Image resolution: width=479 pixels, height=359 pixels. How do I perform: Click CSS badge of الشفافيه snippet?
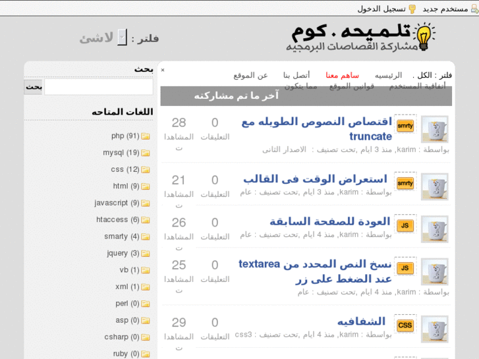point(405,325)
